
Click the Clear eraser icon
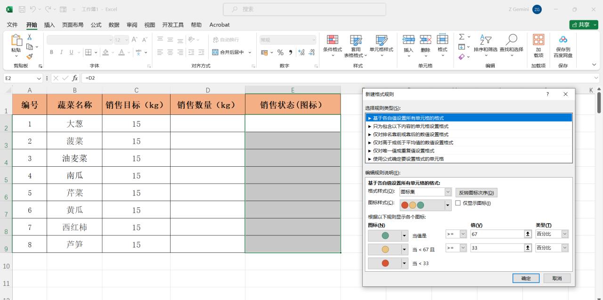[x=462, y=57]
